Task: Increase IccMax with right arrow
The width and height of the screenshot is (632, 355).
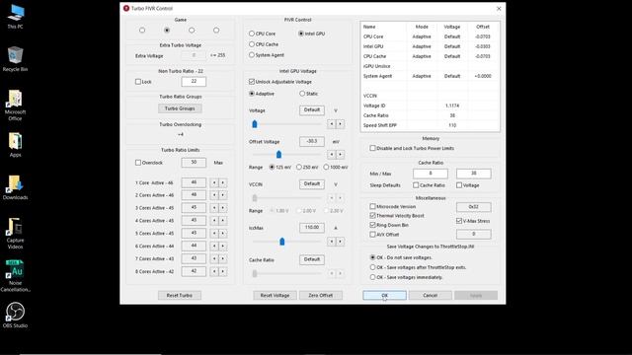Action: 340,242
